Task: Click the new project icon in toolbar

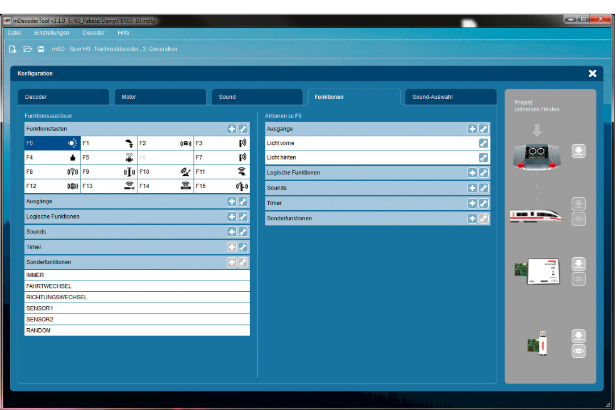Action: coord(13,49)
